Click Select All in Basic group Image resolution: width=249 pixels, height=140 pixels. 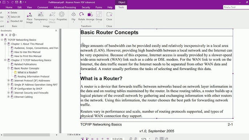[14, 17]
